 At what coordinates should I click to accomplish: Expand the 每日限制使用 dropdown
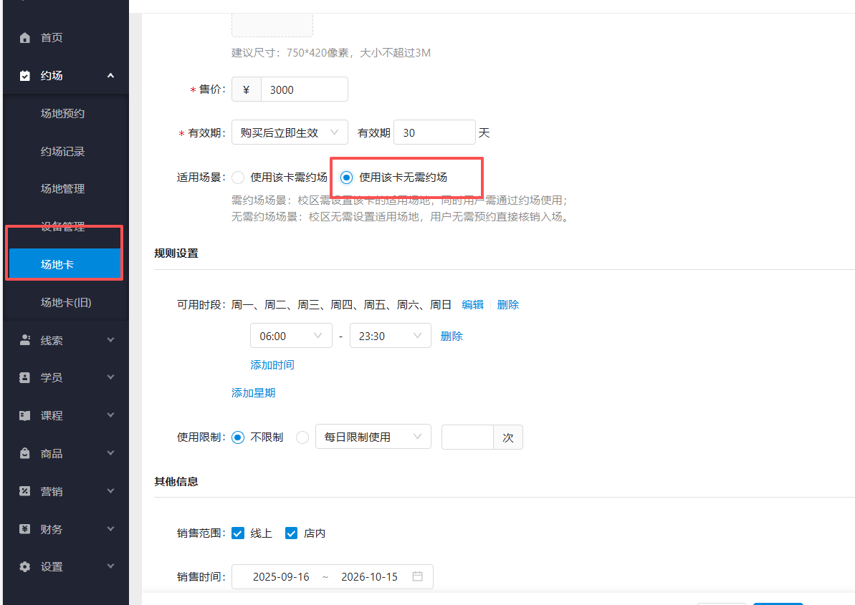click(373, 437)
